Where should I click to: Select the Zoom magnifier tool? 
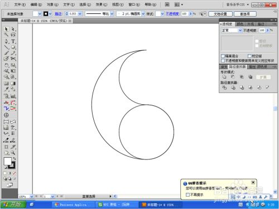click(x=13, y=153)
